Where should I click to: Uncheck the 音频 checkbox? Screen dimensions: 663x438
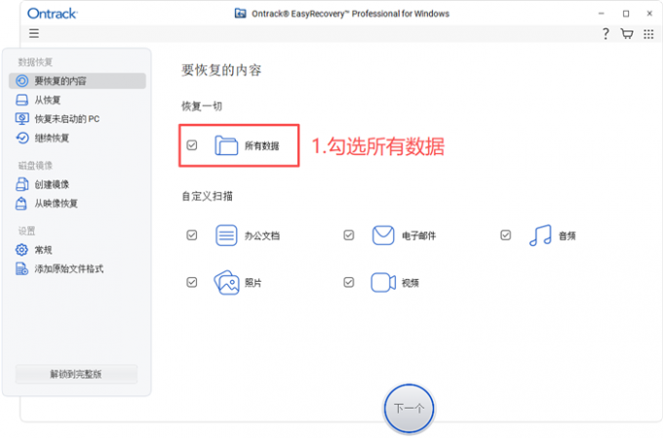[505, 235]
